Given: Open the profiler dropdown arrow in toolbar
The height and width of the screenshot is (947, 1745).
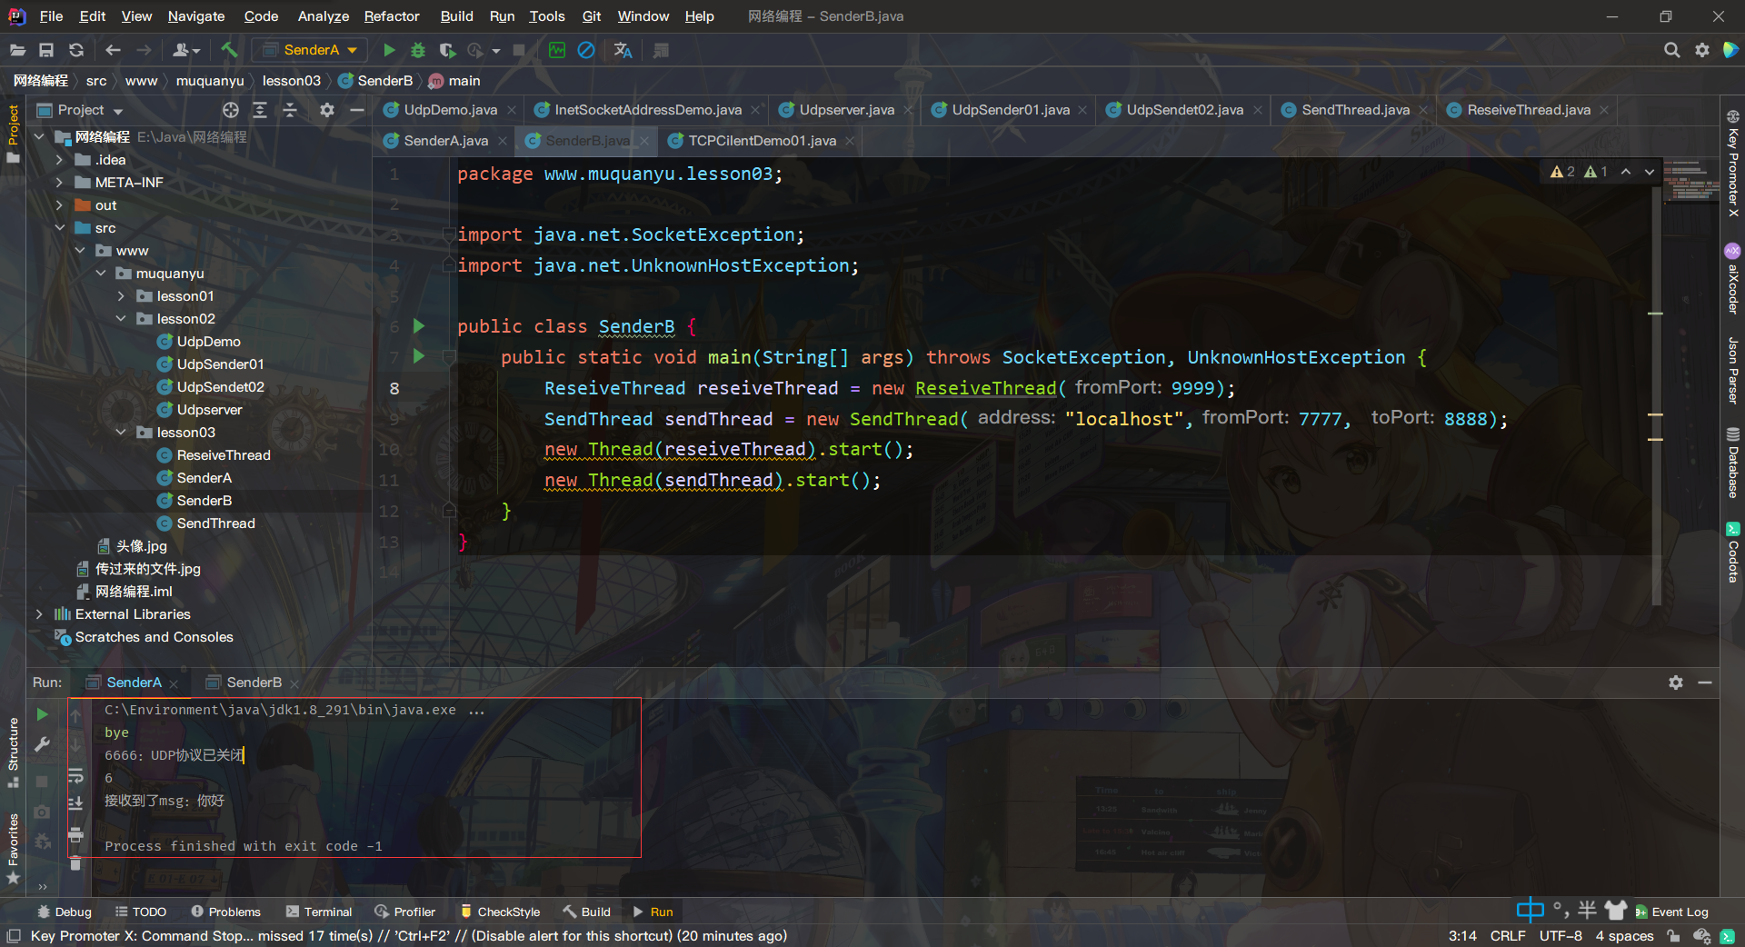Looking at the screenshot, I should click(x=496, y=51).
